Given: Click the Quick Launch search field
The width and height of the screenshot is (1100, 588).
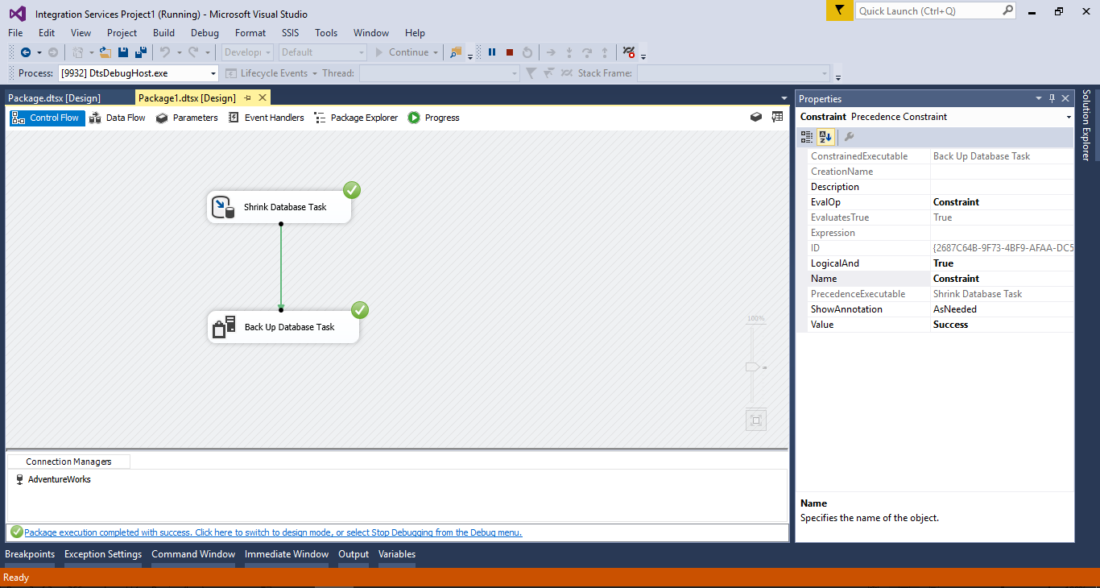Looking at the screenshot, I should (x=928, y=10).
